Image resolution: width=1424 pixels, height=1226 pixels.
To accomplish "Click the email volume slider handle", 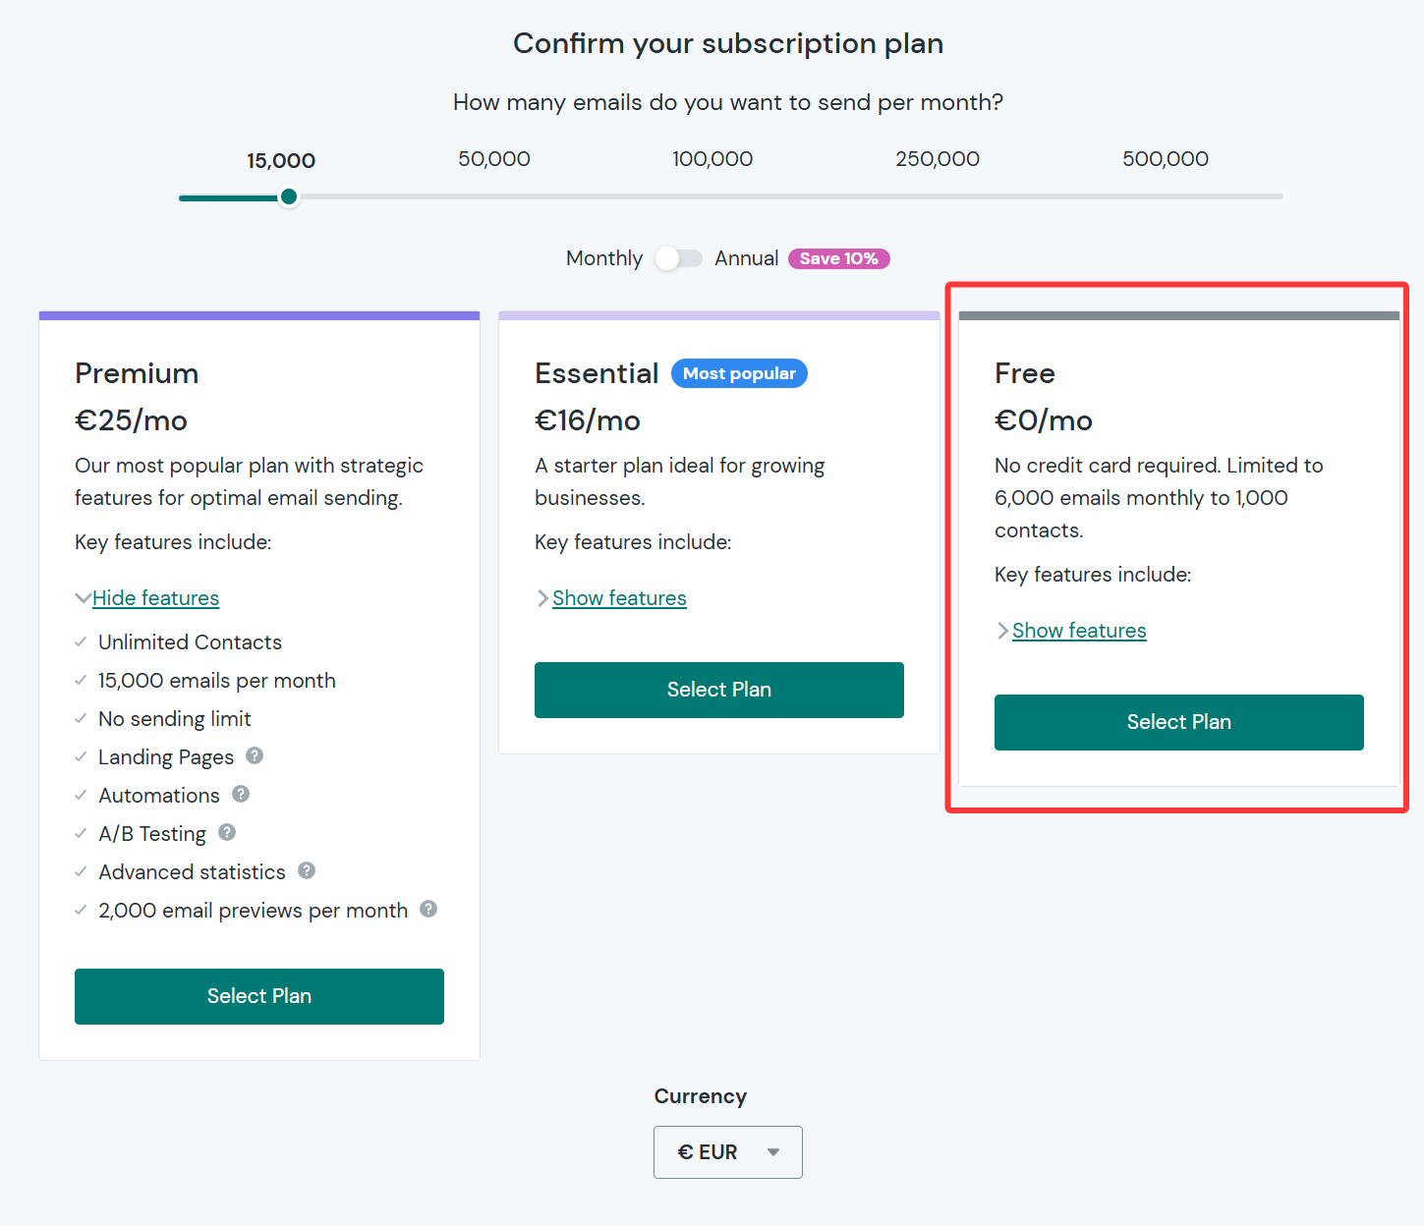I will pyautogui.click(x=289, y=196).
